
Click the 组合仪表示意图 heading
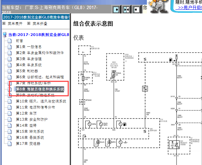click(x=93, y=24)
